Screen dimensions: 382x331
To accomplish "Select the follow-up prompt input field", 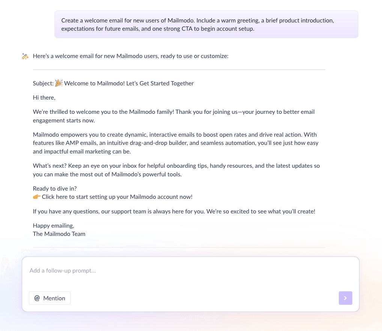I will (x=150, y=270).
